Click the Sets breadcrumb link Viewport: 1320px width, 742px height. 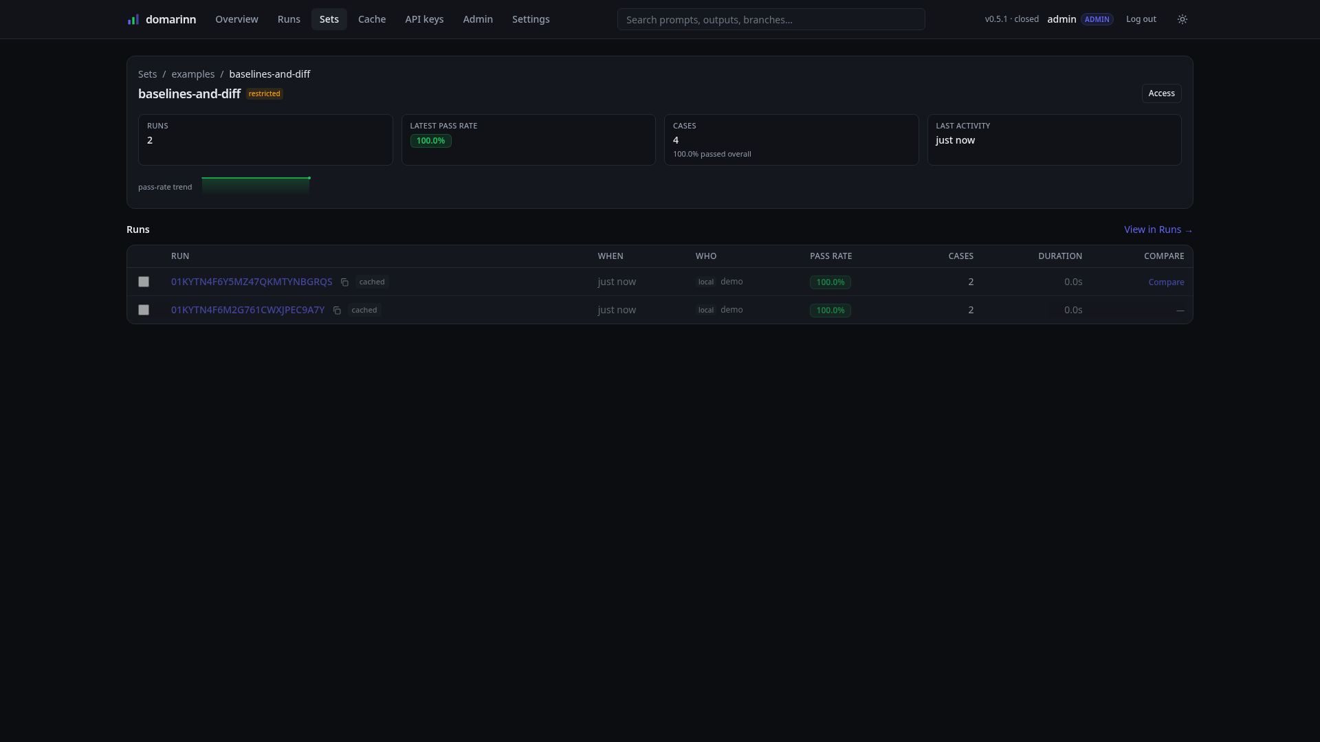pos(147,74)
